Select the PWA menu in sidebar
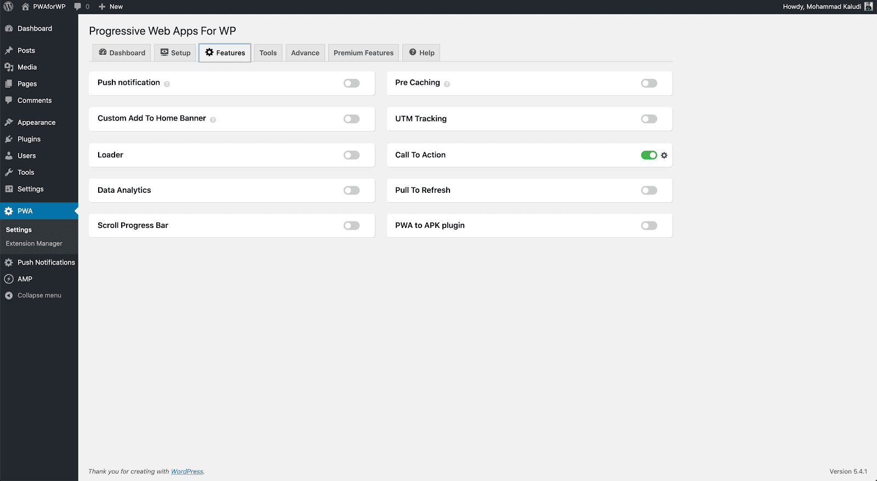The image size is (877, 481). tap(39, 211)
